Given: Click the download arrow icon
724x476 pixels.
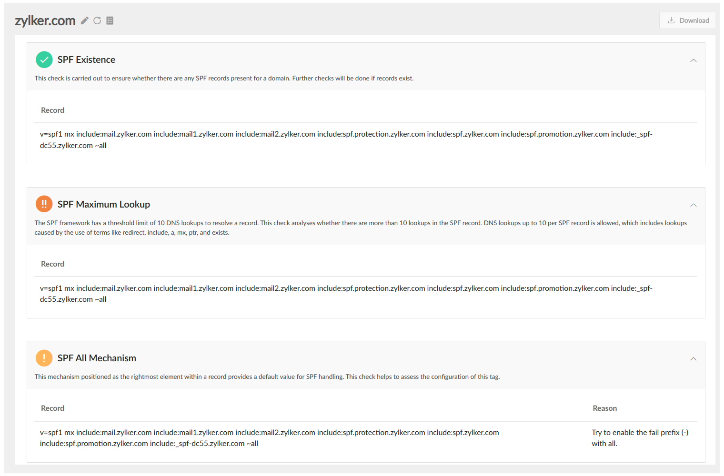Looking at the screenshot, I should 671,20.
